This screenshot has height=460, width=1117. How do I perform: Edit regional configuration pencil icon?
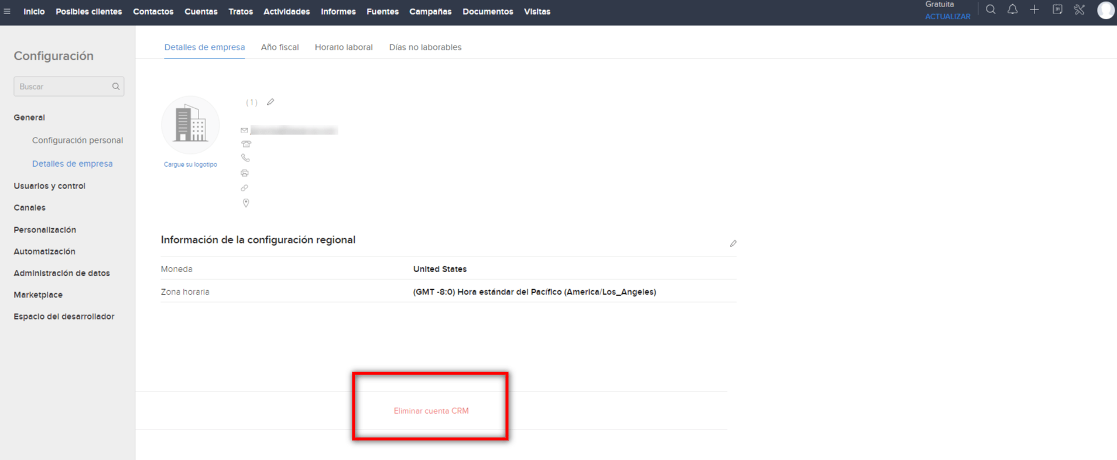(x=733, y=243)
